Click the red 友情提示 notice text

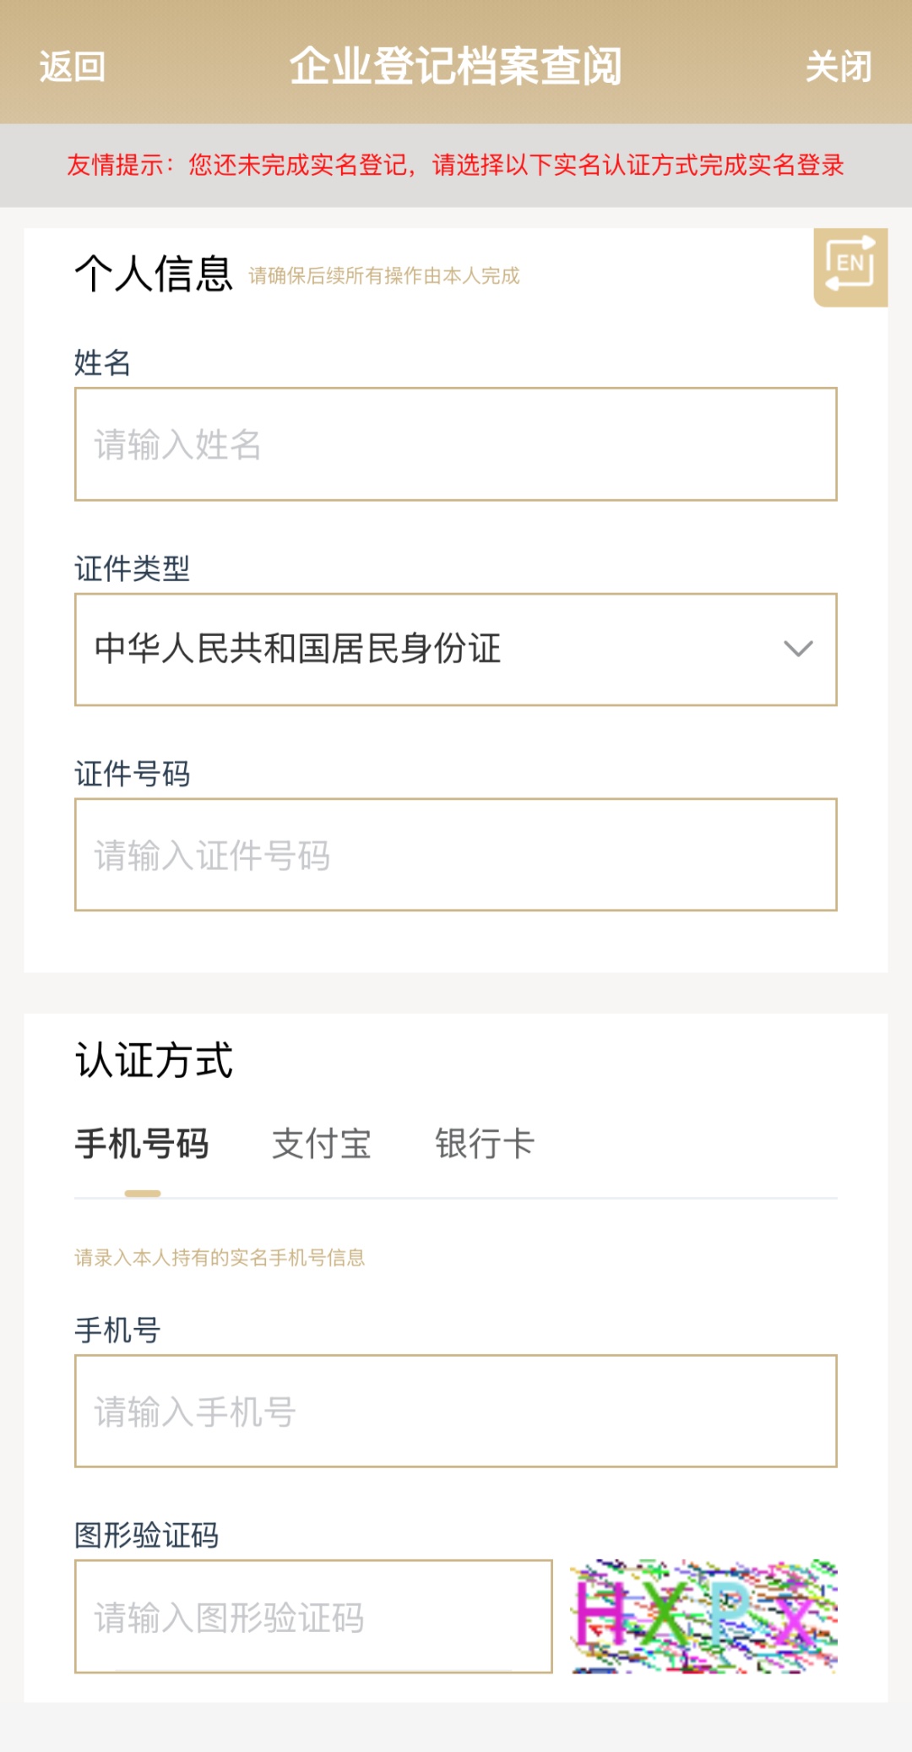(456, 165)
